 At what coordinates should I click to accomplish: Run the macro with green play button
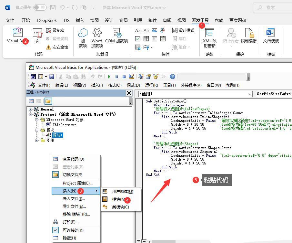pyautogui.click(x=109, y=77)
